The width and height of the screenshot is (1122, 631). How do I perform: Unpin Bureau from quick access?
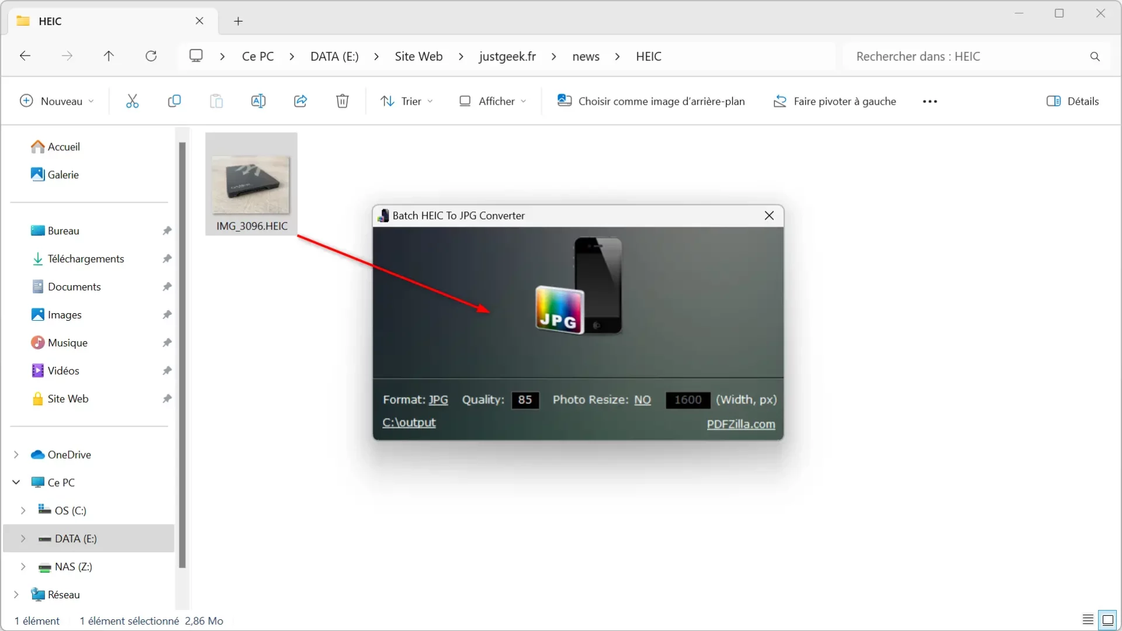point(167,231)
